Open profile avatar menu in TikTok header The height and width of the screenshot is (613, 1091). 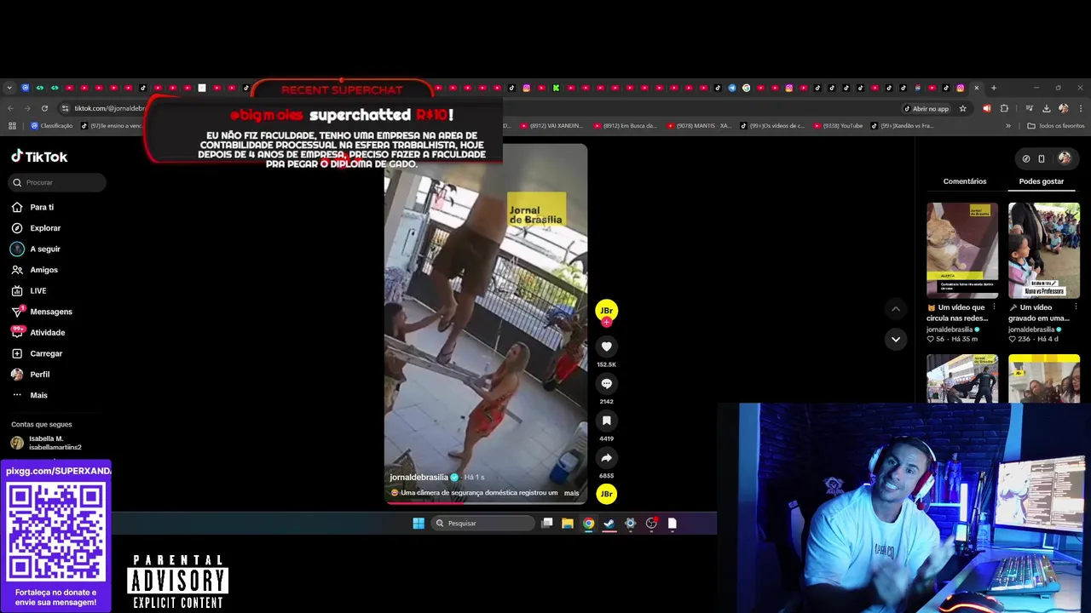pyautogui.click(x=1064, y=158)
